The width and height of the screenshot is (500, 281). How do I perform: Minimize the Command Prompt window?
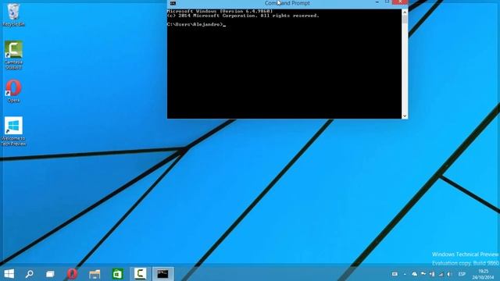(377, 2)
